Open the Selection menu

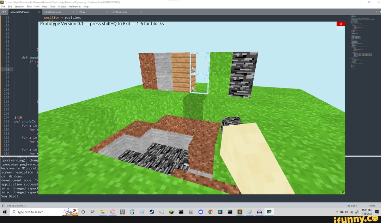click(19, 7)
